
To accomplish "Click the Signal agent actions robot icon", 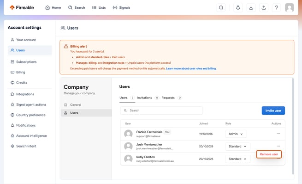I will [x=12, y=104].
